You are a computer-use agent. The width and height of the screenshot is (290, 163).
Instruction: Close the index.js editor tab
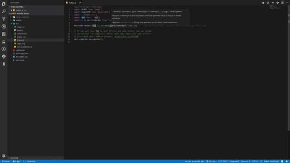point(80,3)
